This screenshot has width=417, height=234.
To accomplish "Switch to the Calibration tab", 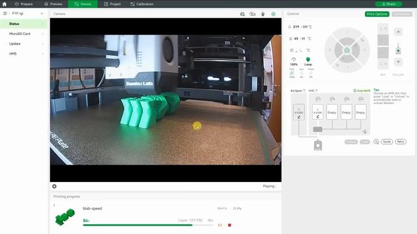I will [x=142, y=4].
